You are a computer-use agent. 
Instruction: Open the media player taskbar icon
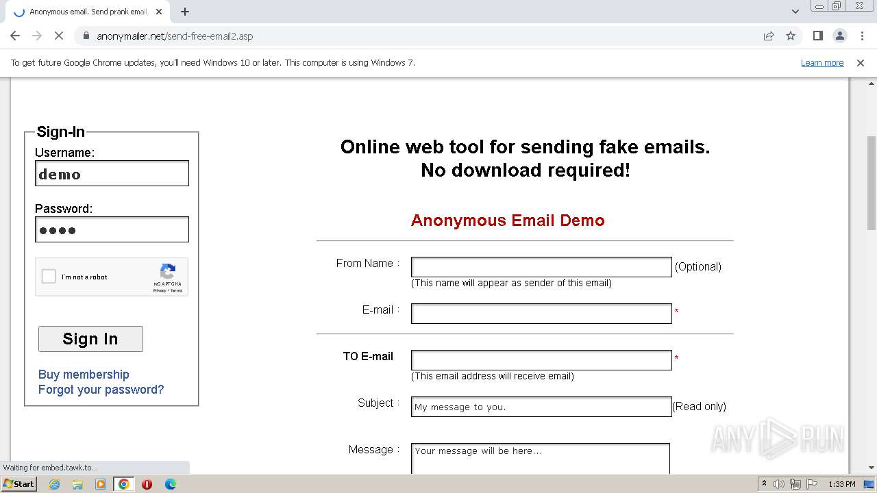[x=101, y=484]
